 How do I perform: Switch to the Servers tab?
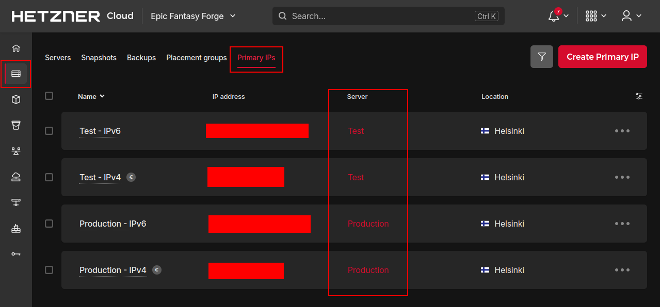pyautogui.click(x=58, y=58)
